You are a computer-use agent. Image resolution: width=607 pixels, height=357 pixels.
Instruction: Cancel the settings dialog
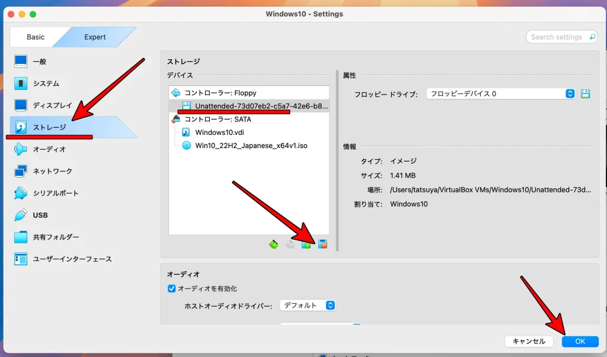coord(529,341)
